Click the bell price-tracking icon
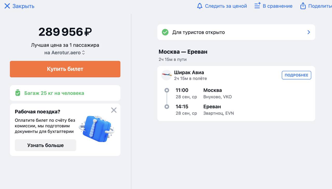The width and height of the screenshot is (332, 189). (199, 6)
